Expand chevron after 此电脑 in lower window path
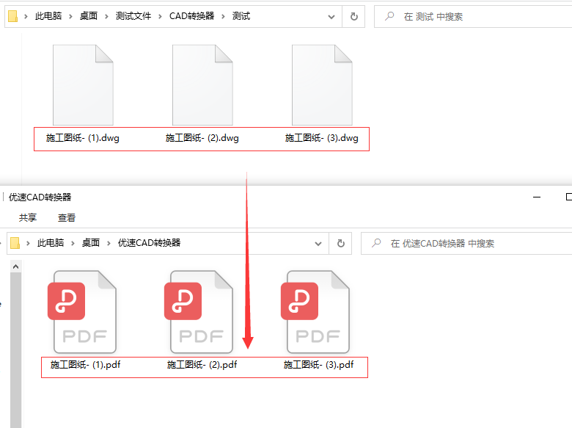Image resolution: width=572 pixels, height=428 pixels. tap(73, 243)
